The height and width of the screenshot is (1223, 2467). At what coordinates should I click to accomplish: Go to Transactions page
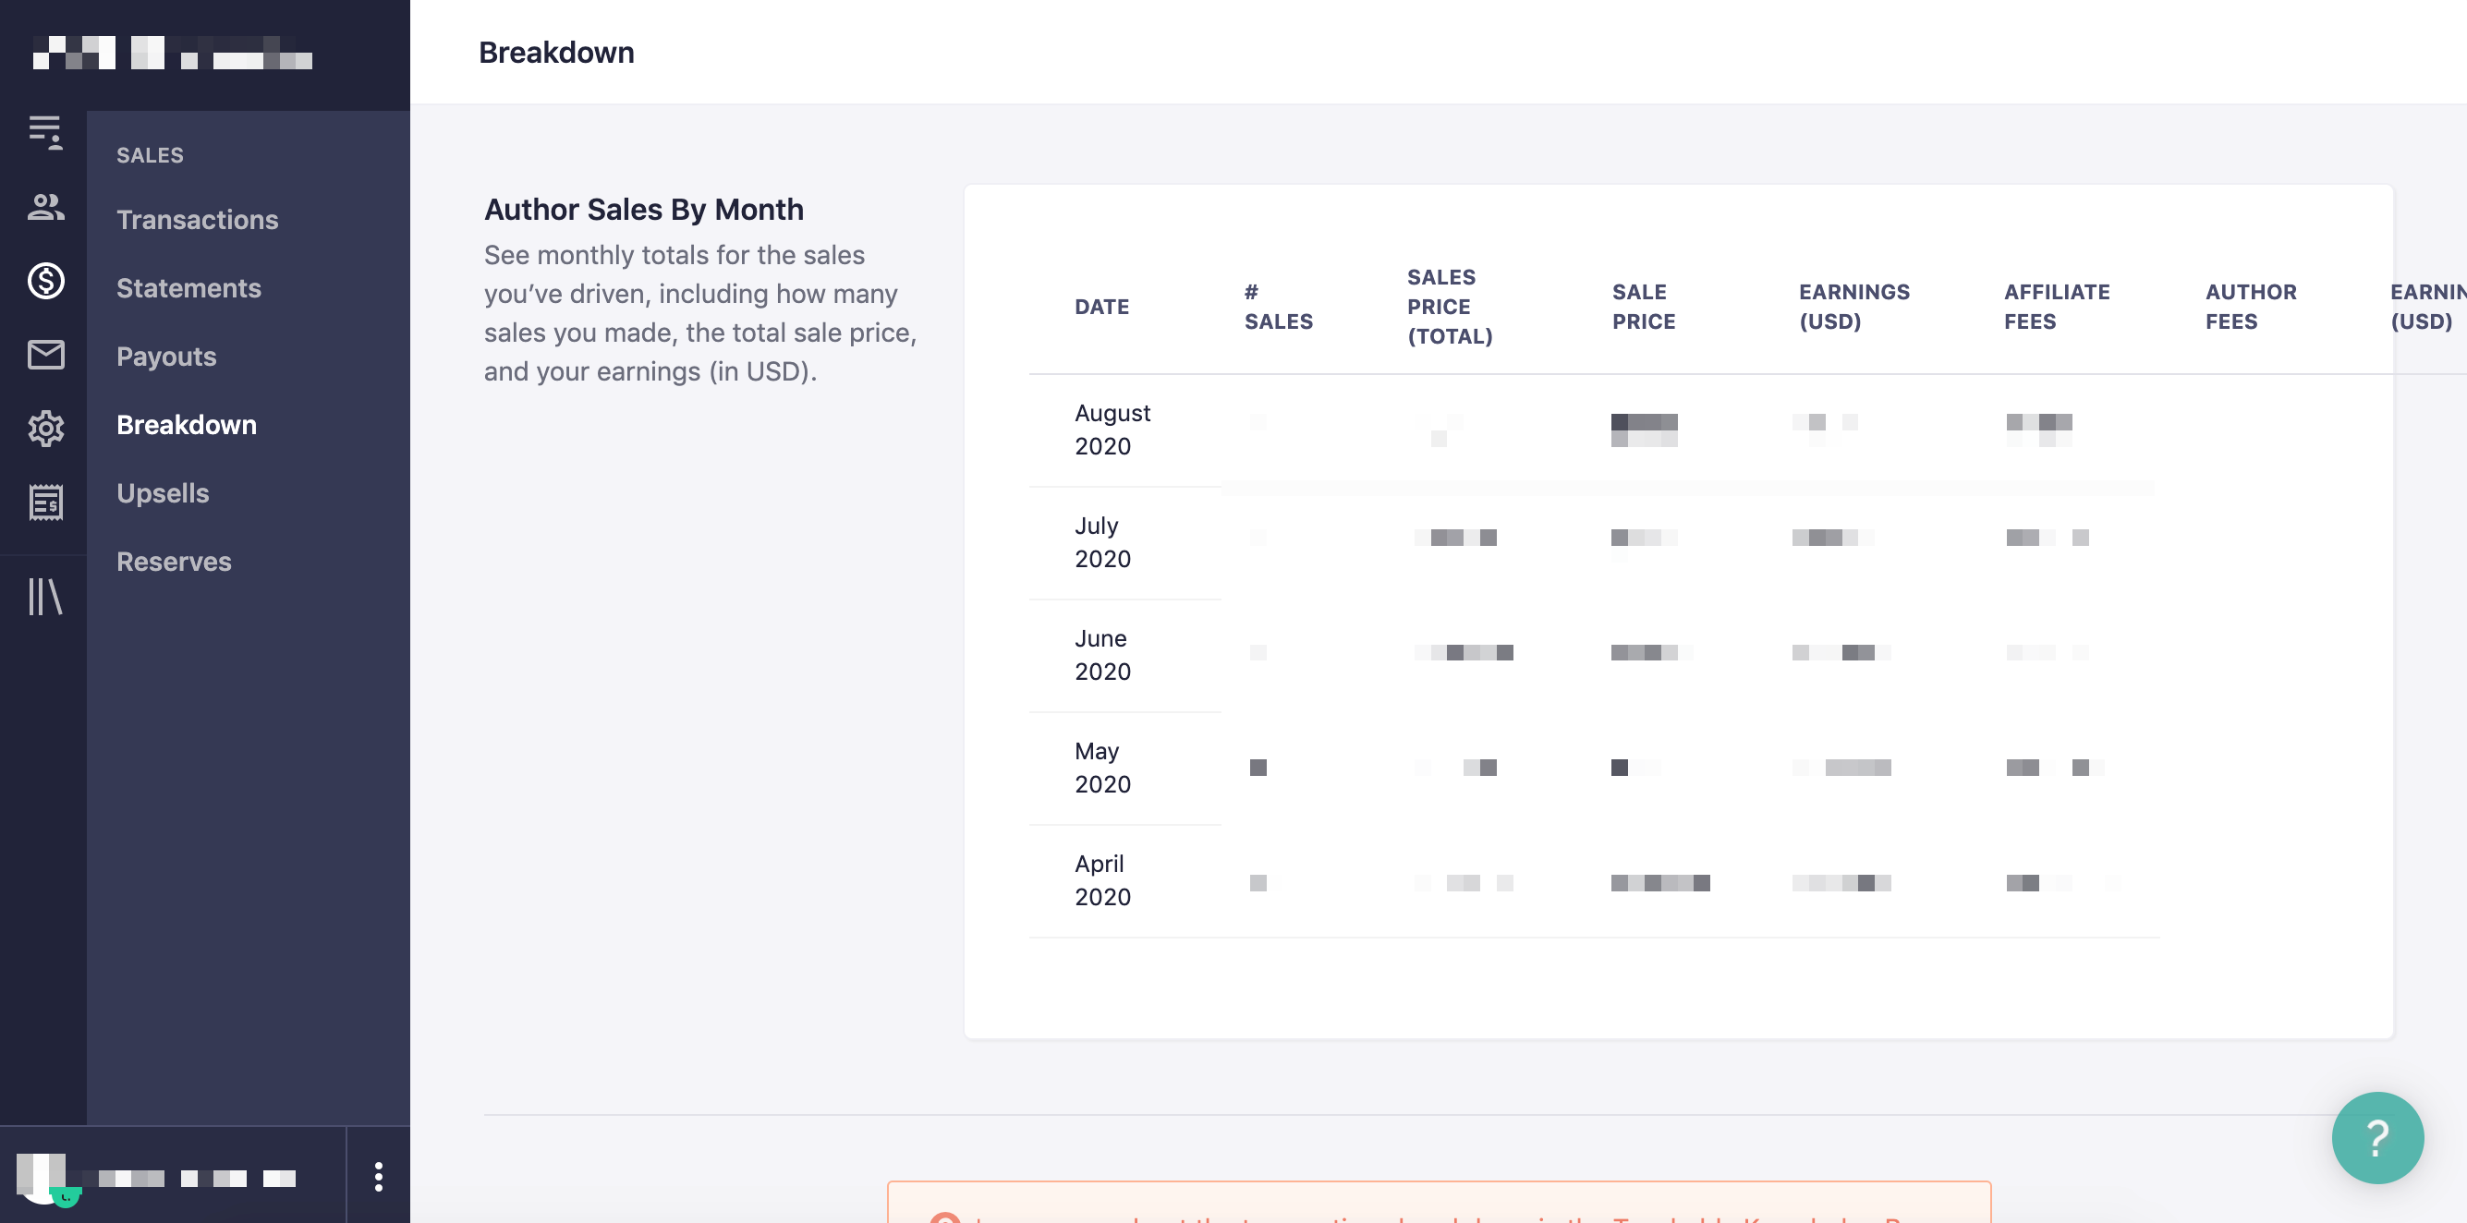[198, 219]
